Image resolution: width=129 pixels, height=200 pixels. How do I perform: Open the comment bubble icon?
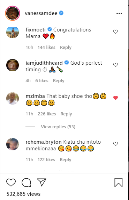pyautogui.click(x=26, y=183)
